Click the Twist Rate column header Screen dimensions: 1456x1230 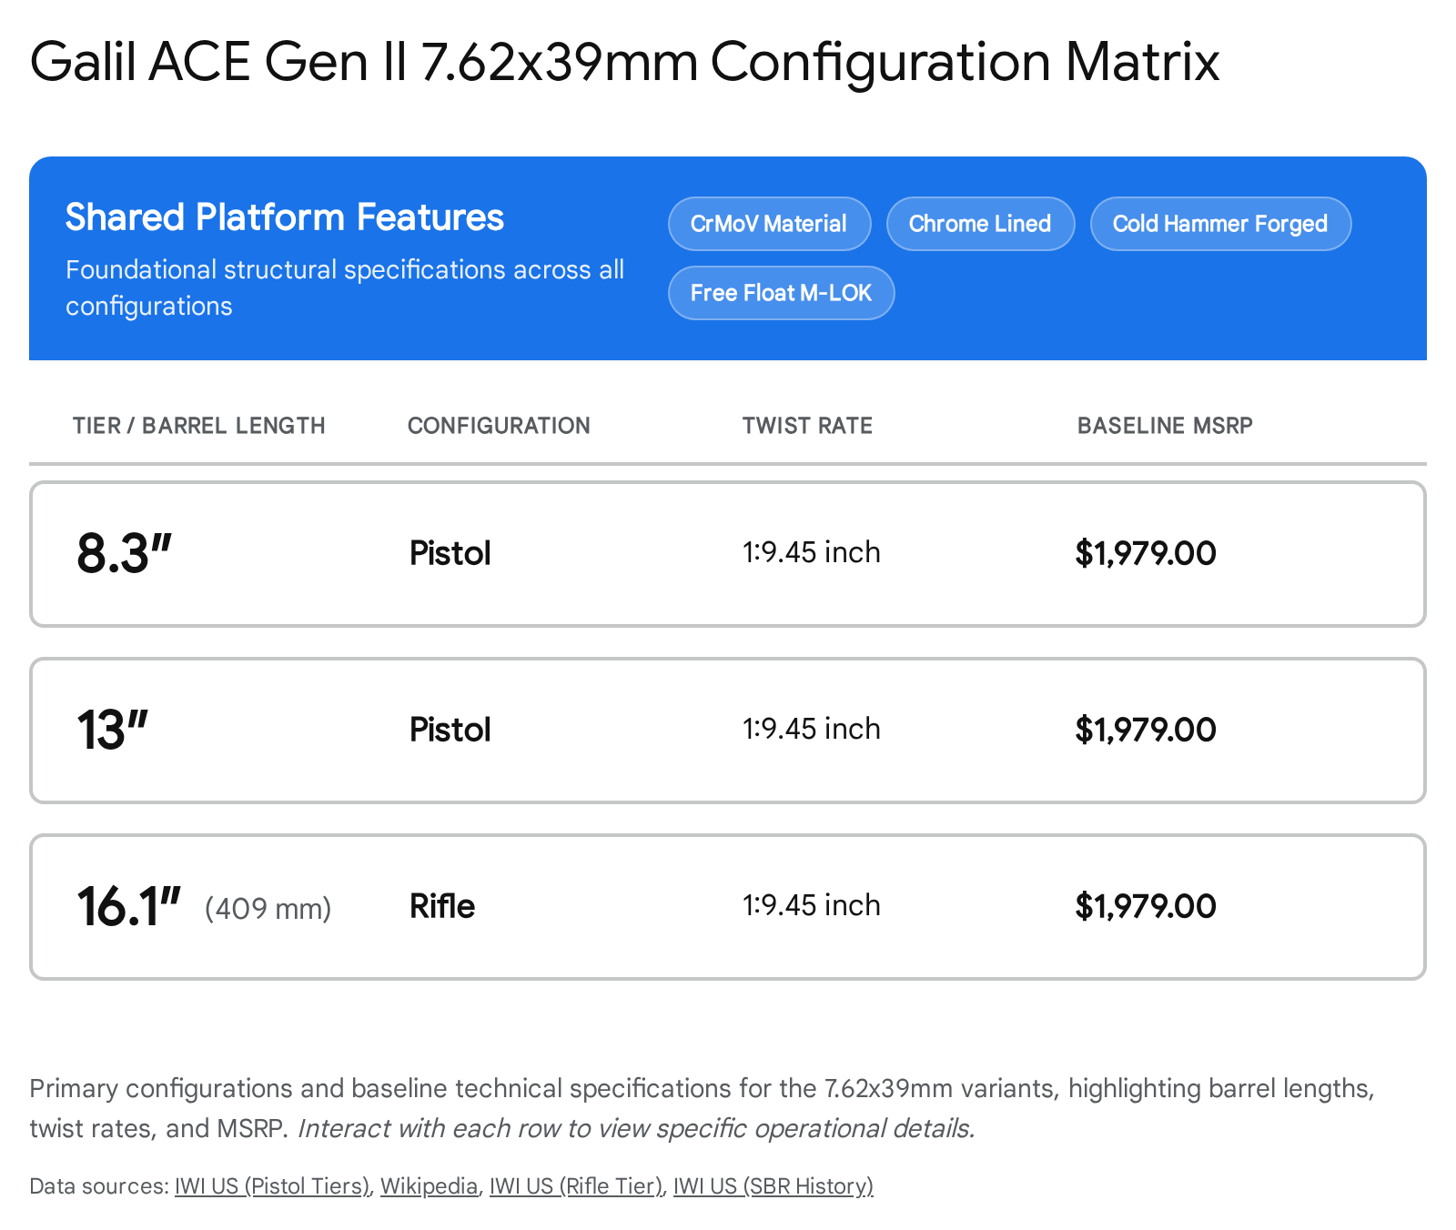[x=807, y=426]
